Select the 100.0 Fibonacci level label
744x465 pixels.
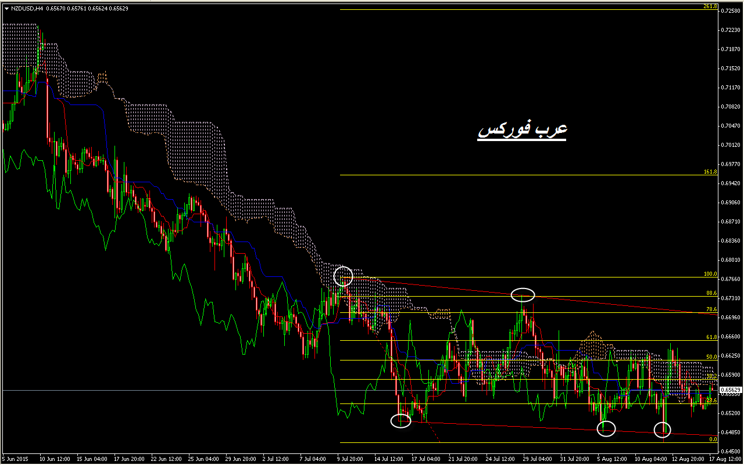[710, 274]
